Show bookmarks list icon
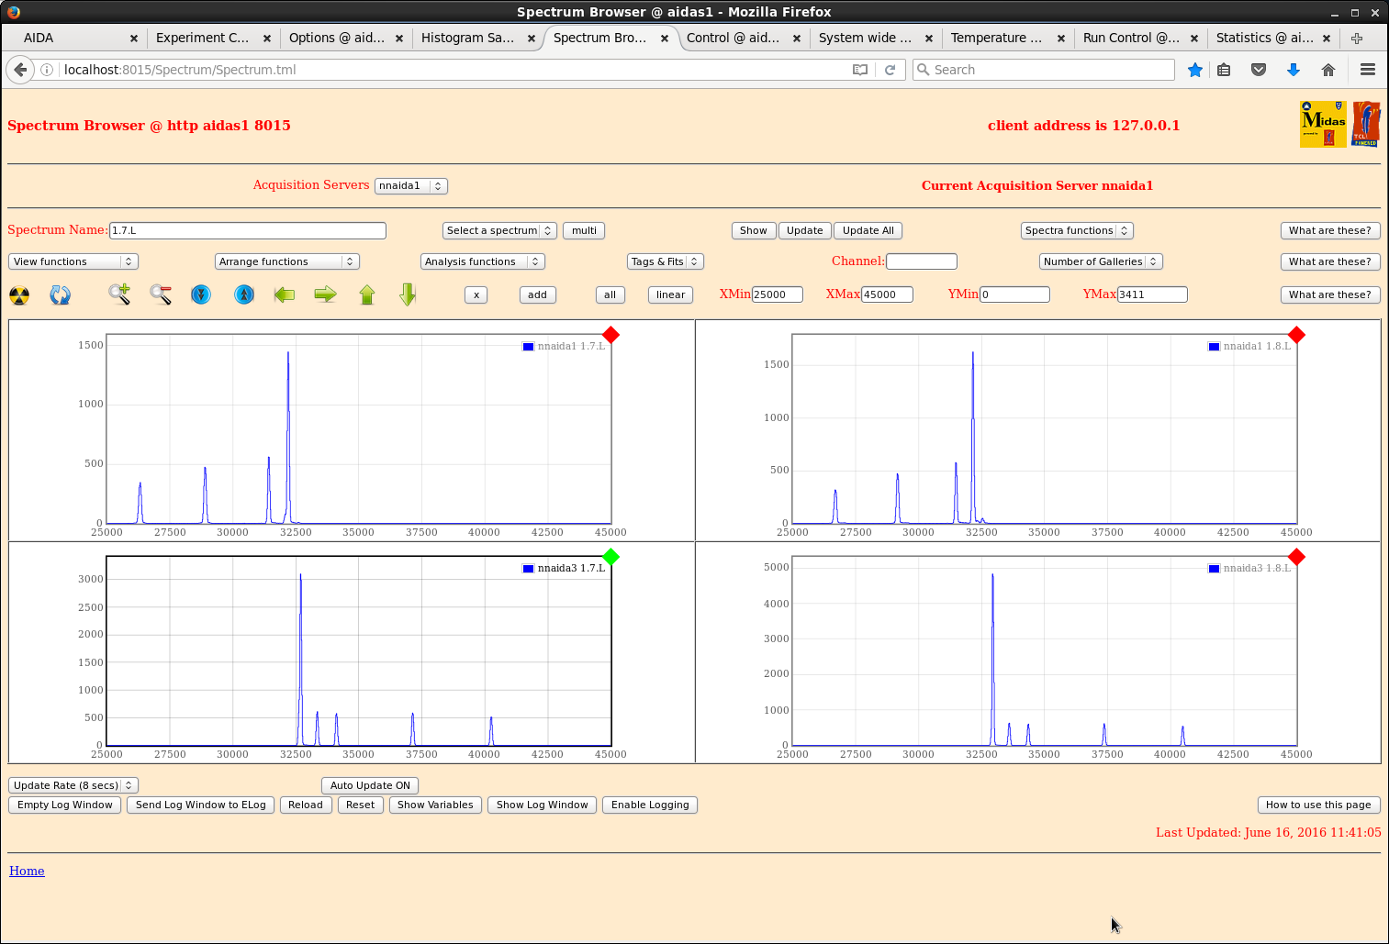Viewport: 1389px width, 944px height. 1224,70
